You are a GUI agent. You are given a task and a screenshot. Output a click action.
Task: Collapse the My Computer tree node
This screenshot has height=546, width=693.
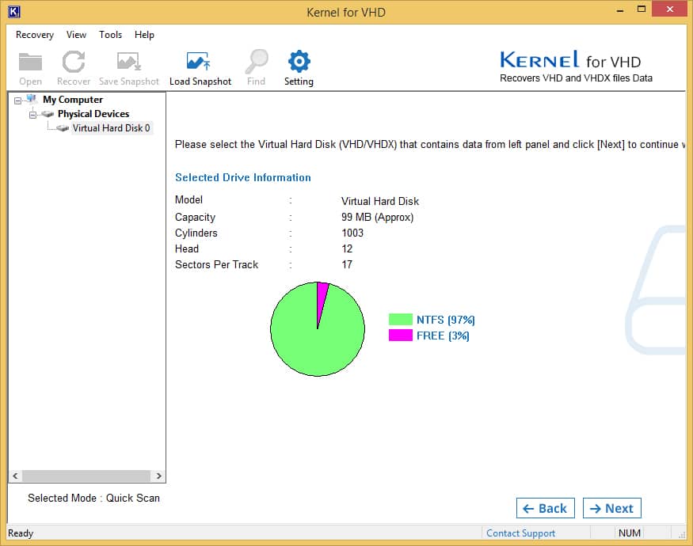(18, 100)
